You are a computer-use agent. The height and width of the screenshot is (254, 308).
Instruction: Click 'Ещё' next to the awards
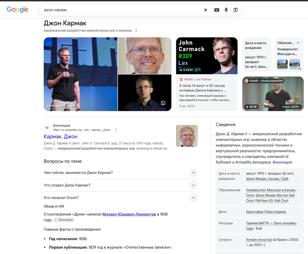[259, 229]
